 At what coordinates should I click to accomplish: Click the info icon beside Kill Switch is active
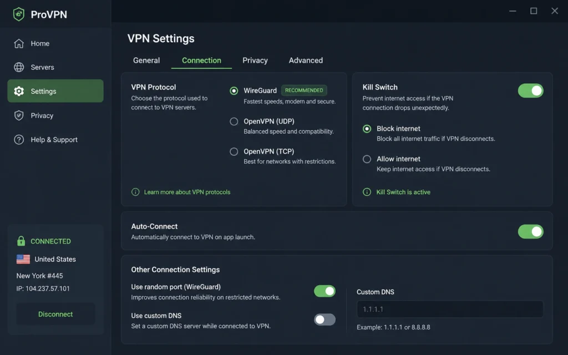(367, 192)
